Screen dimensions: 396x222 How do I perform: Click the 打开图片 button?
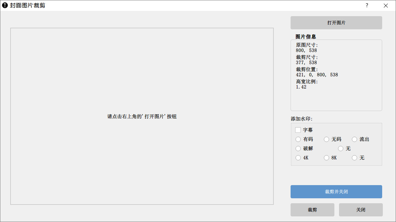[336, 23]
